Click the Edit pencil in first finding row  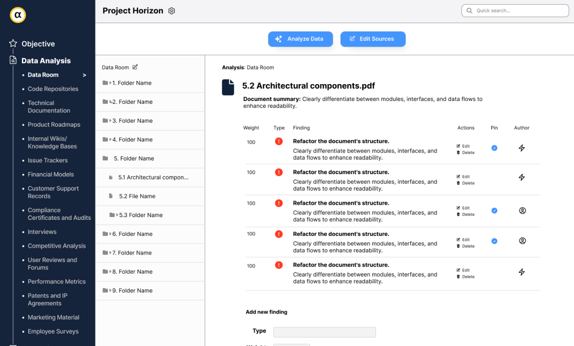pyautogui.click(x=458, y=146)
